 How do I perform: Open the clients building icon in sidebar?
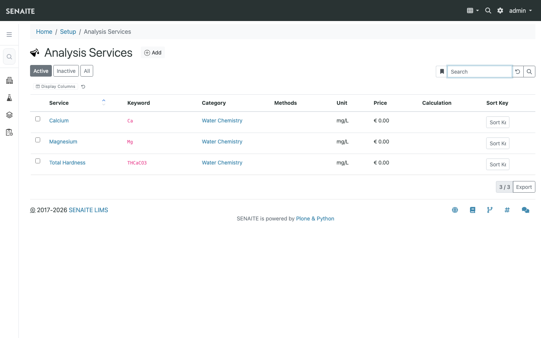tap(9, 80)
